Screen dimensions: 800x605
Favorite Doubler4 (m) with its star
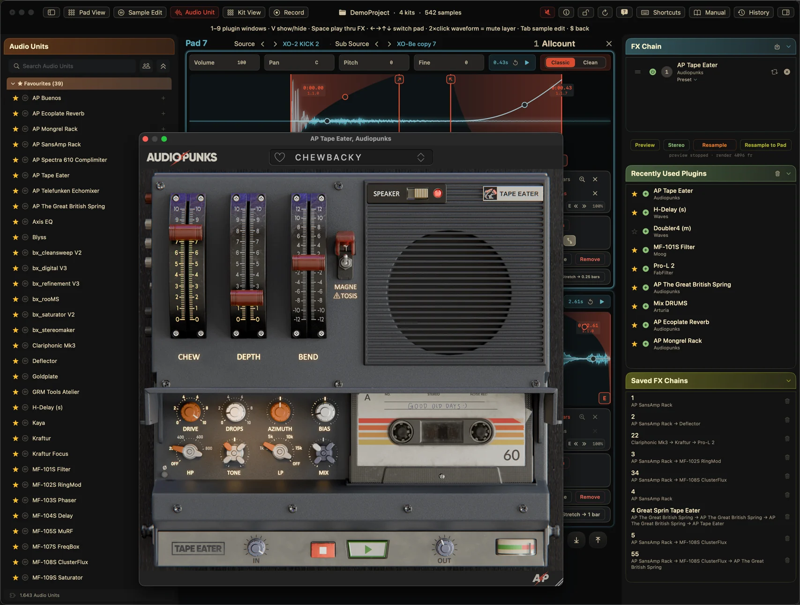click(x=635, y=231)
